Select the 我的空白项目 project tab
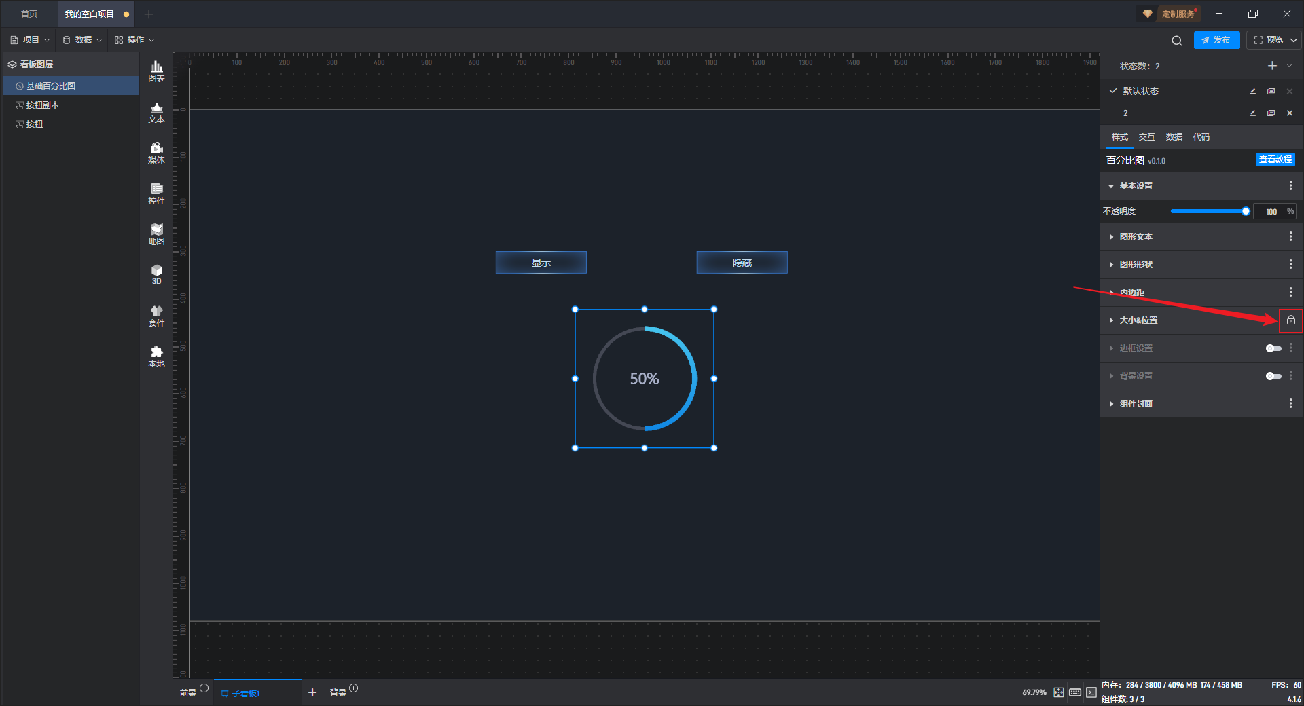The width and height of the screenshot is (1304, 706). 95,14
